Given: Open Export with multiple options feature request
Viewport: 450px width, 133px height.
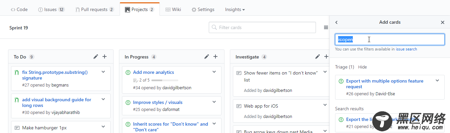Looking at the screenshot, I should click(x=385, y=84).
